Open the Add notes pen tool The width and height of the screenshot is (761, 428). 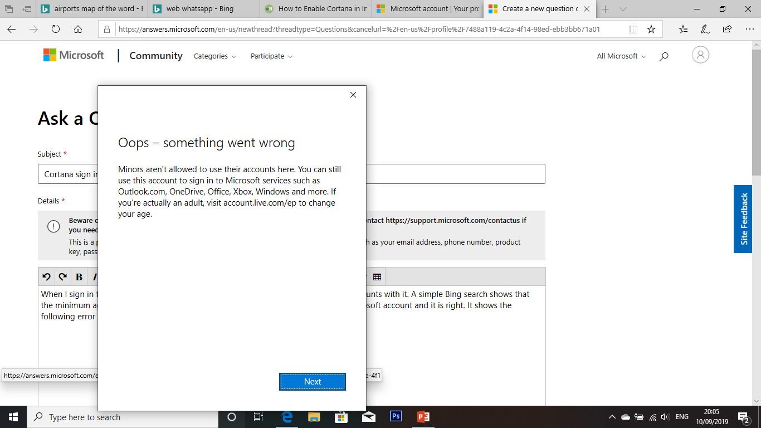pos(705,30)
